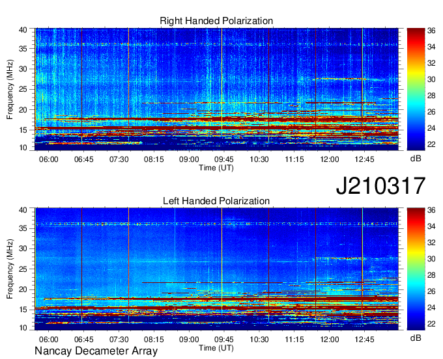Click 35 MHz frequency tick of Right Handed plot
This screenshot has width=443, height=359.
(23, 49)
